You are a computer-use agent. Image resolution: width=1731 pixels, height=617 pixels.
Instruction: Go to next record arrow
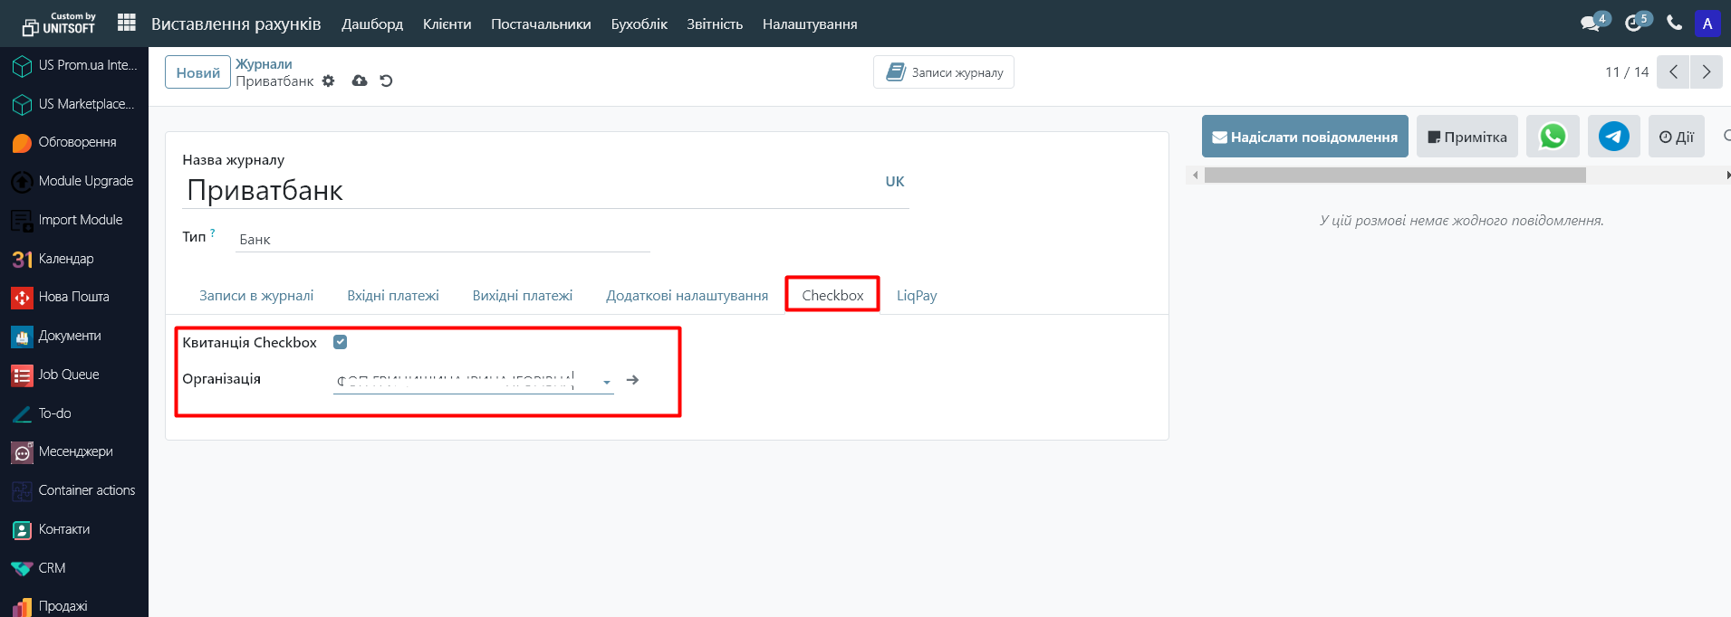coord(1707,72)
